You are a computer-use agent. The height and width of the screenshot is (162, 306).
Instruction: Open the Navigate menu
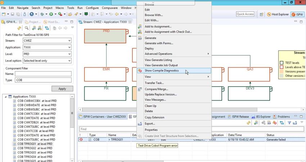click(23, 8)
